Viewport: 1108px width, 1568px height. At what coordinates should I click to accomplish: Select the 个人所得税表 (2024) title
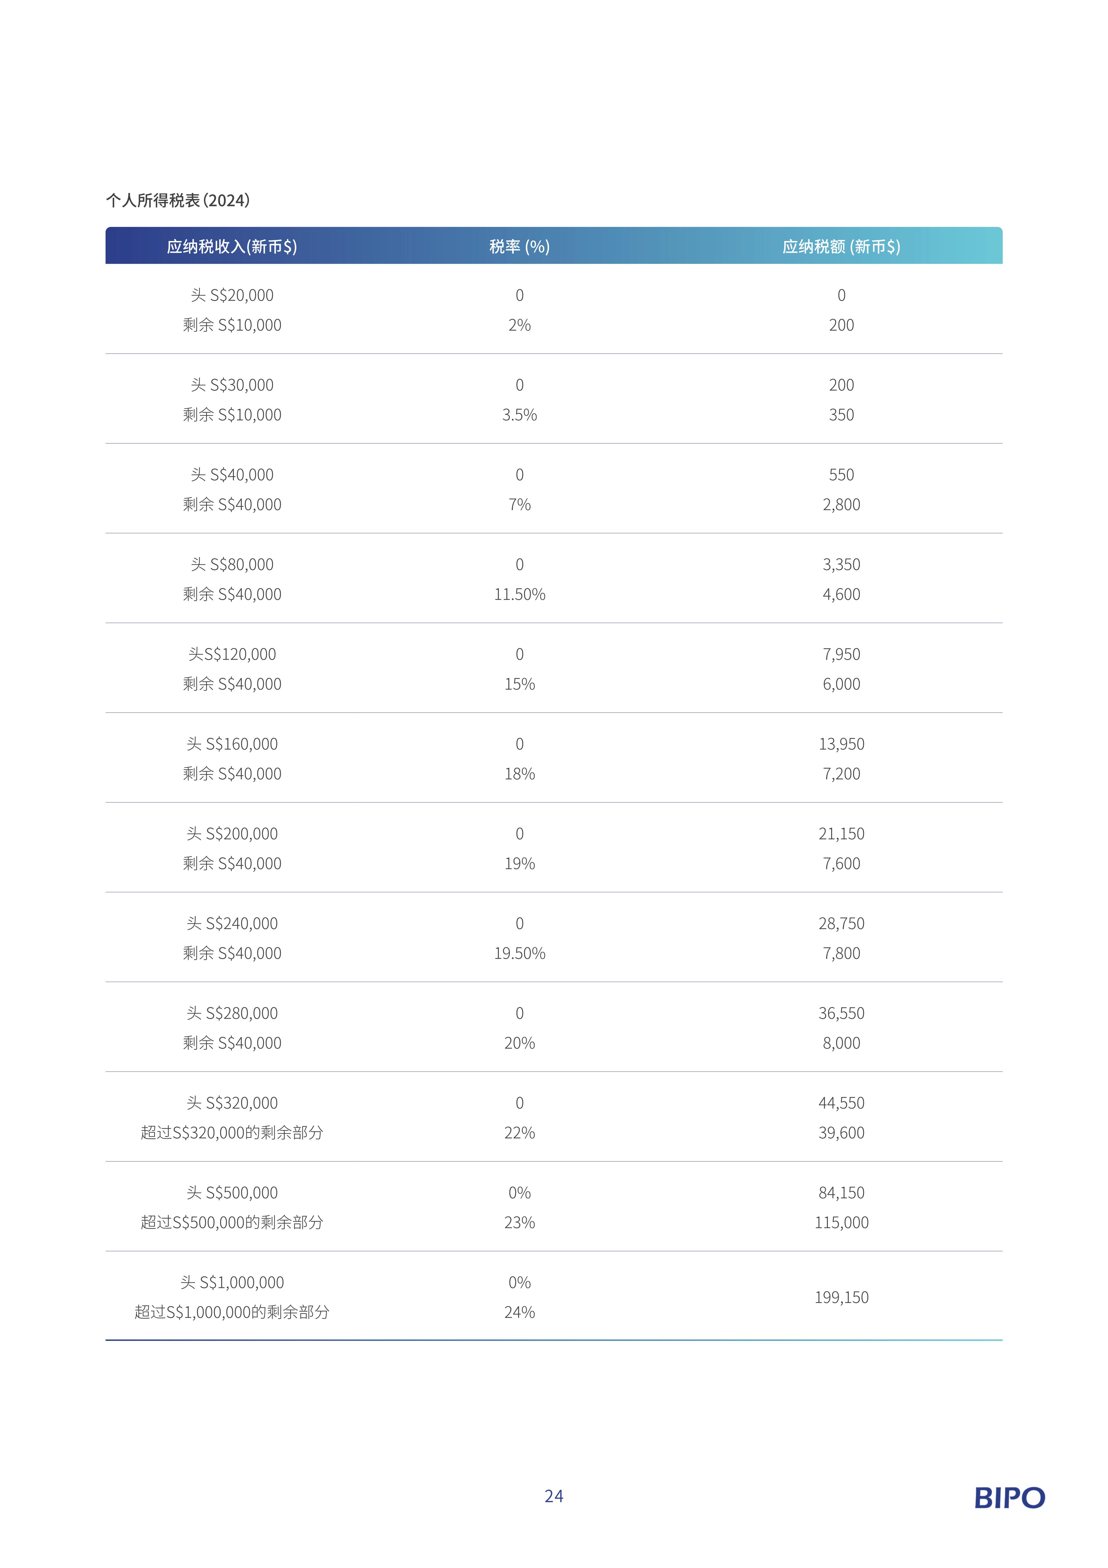pyautogui.click(x=178, y=200)
